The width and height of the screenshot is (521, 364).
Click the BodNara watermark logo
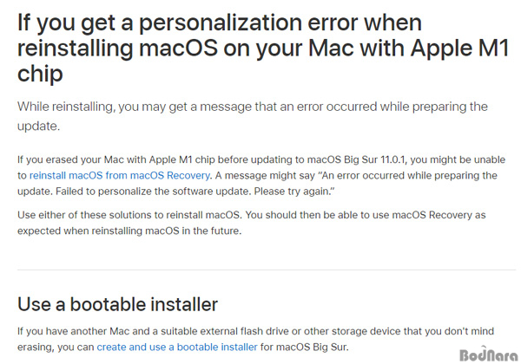pyautogui.click(x=488, y=354)
